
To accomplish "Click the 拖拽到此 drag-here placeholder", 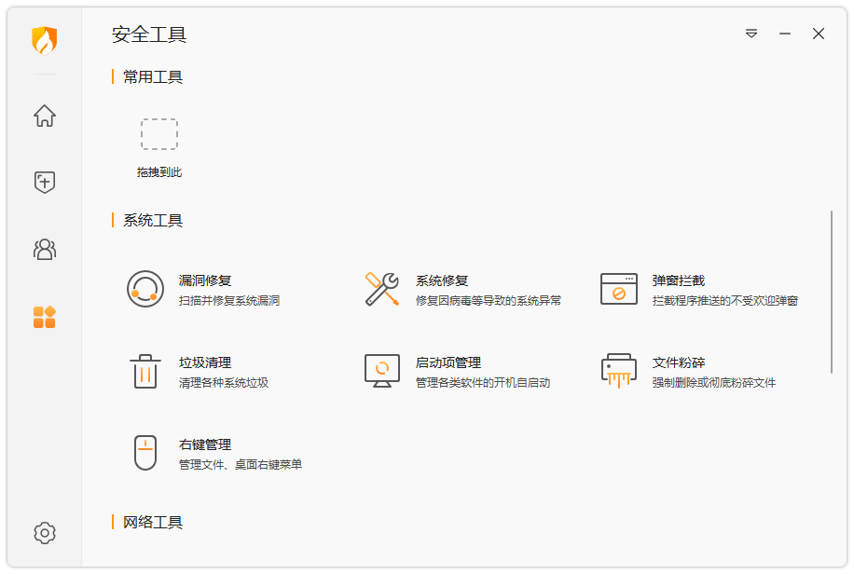I will tap(158, 134).
